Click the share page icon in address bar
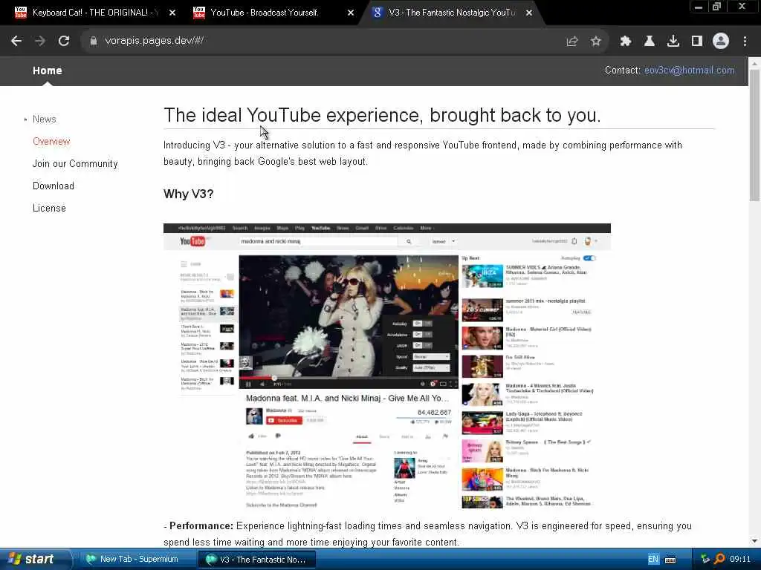Image resolution: width=761 pixels, height=570 pixels. click(x=572, y=42)
